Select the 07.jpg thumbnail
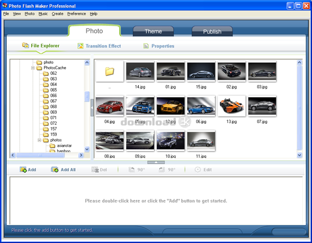The image size is (312, 243). (262, 106)
